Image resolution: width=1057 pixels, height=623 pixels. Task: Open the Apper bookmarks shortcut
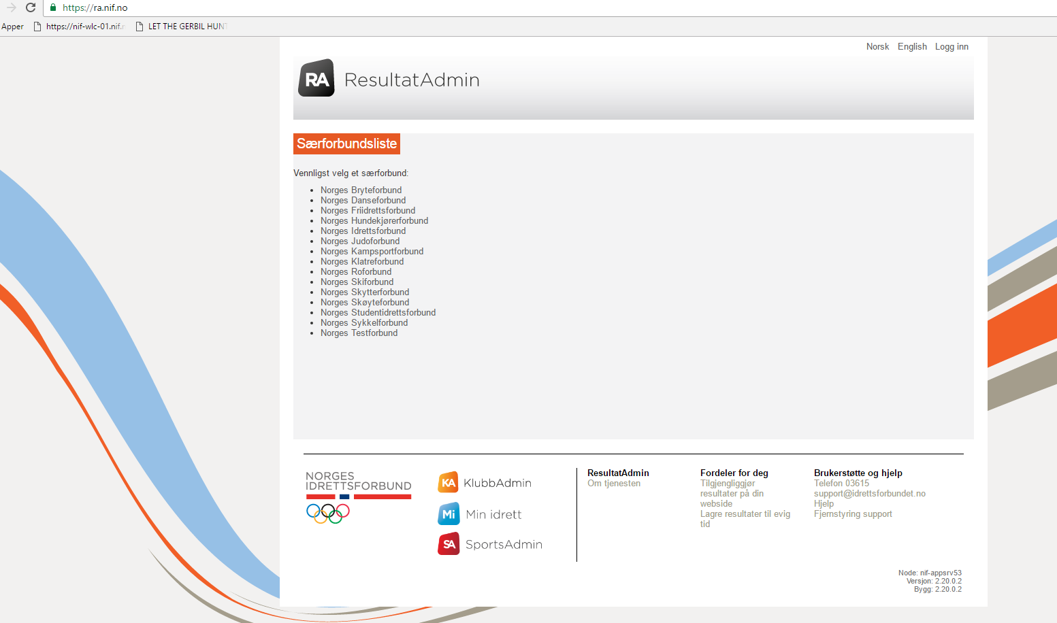pos(12,27)
